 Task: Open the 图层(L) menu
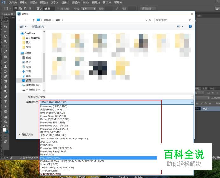tap(44, 3)
